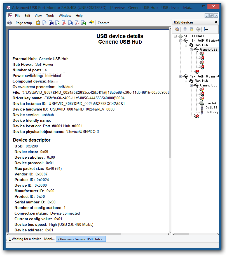Click the preview vertical scrollbar

pos(170,94)
